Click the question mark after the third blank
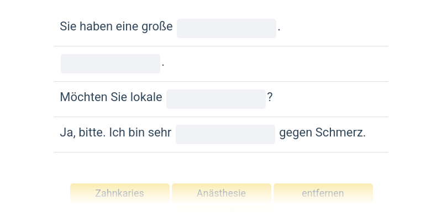Screen dimensions: 442x221 click(270, 97)
